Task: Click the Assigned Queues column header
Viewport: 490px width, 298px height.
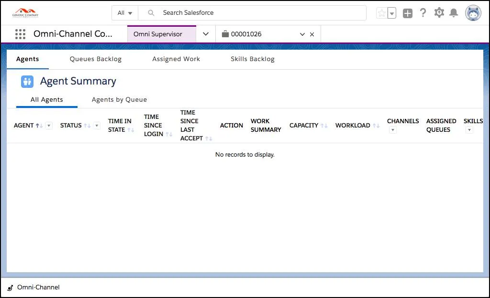Action: point(441,126)
